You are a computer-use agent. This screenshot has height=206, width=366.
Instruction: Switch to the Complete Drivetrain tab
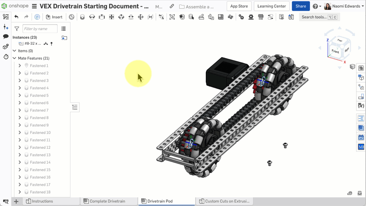pyautogui.click(x=107, y=201)
